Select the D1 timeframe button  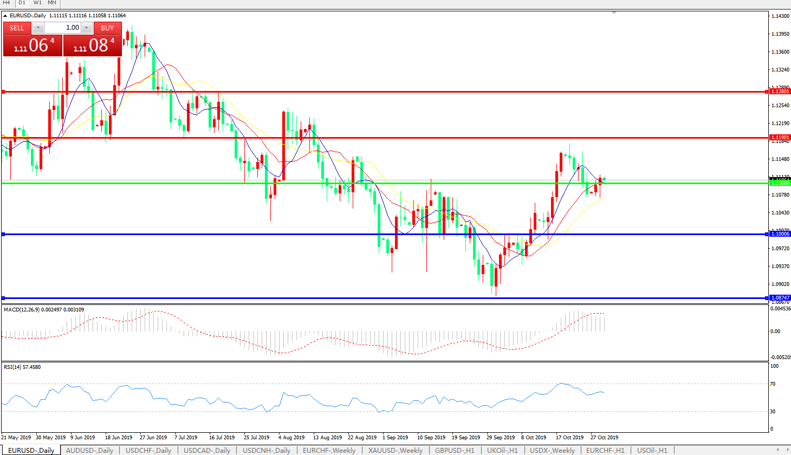[x=22, y=3]
